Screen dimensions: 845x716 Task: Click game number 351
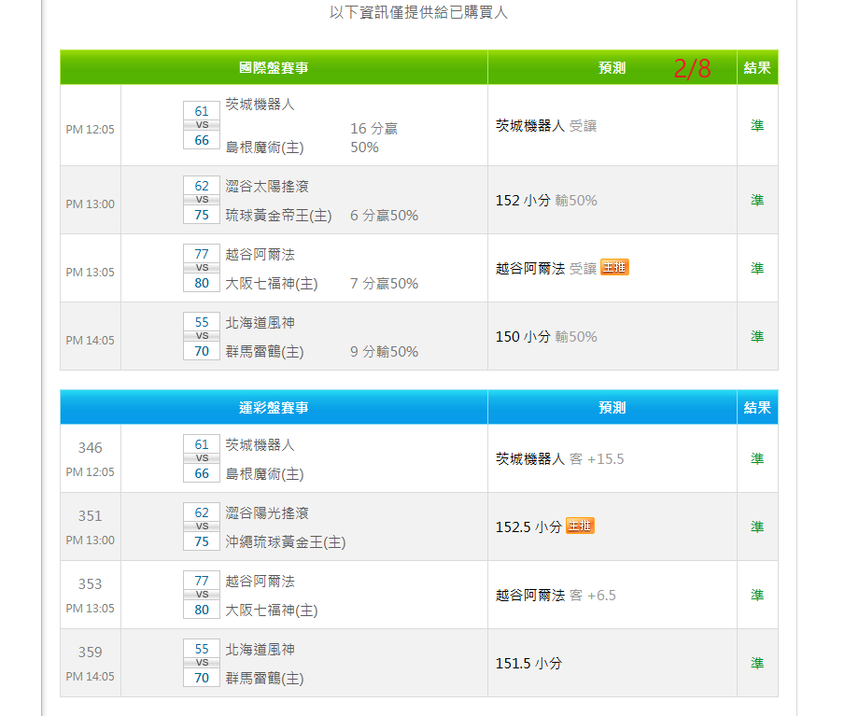[90, 516]
